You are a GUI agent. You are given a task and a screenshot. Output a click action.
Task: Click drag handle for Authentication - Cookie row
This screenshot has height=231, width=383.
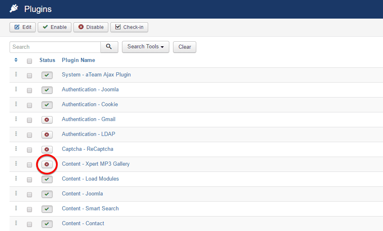click(16, 104)
